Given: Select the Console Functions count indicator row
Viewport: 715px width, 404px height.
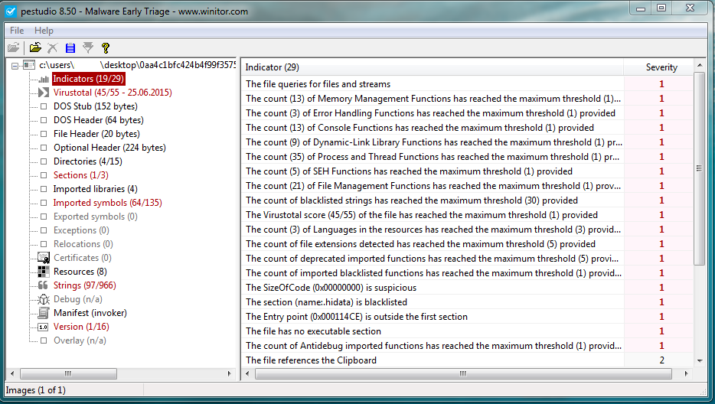Looking at the screenshot, I should pos(468,128).
